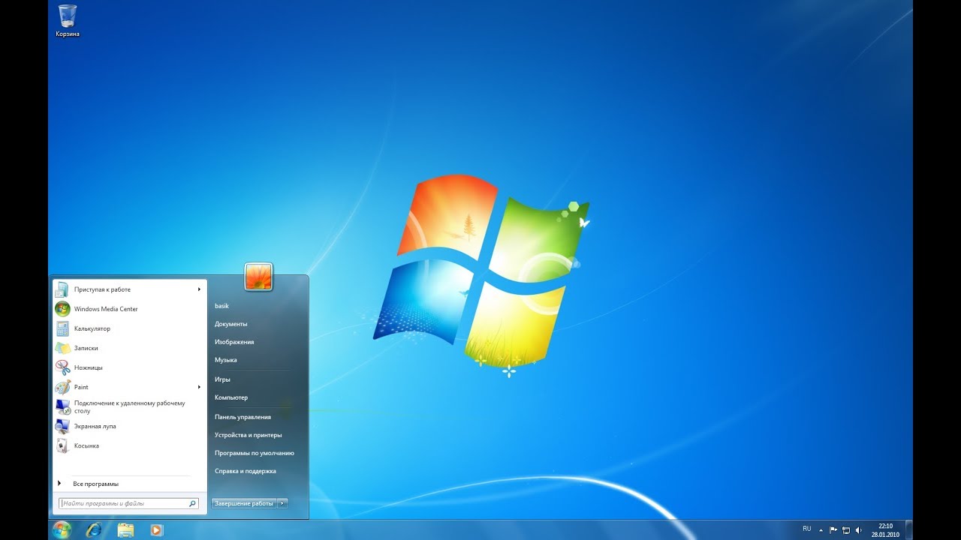The image size is (961, 540).
Task: Open Подключение к удаленному рабочему столу
Action: click(x=129, y=406)
